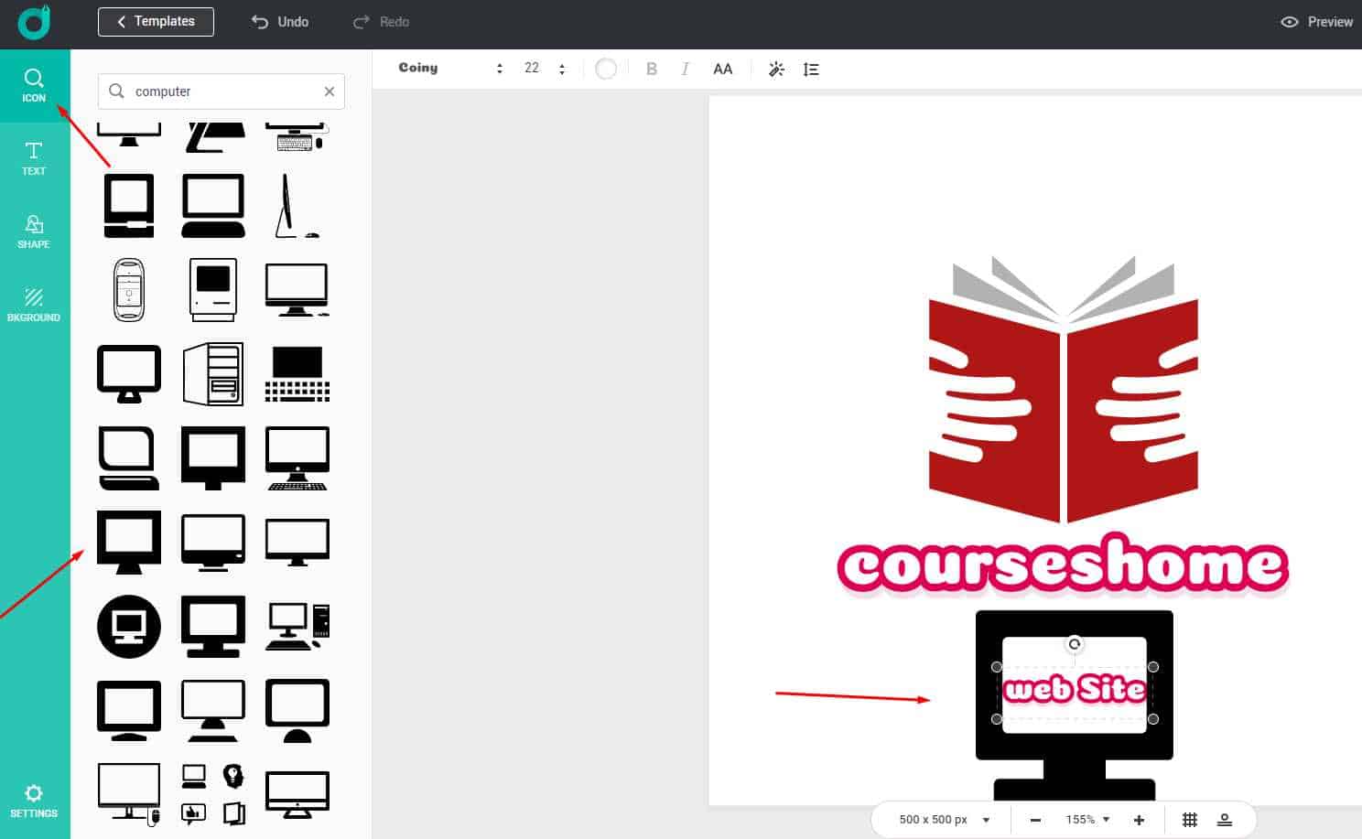Toggle bold text formatting
The width and height of the screenshot is (1362, 839).
coord(652,69)
